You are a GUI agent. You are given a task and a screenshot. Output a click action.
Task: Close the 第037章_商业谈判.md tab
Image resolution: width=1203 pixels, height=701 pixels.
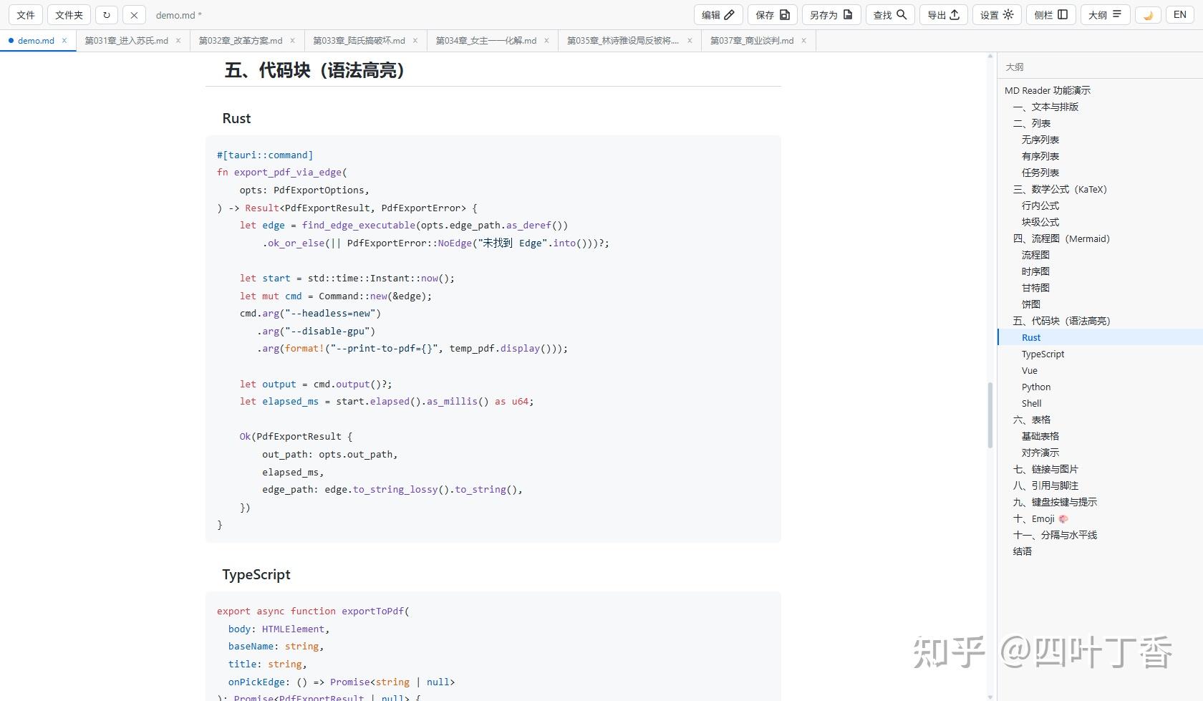pyautogui.click(x=803, y=41)
